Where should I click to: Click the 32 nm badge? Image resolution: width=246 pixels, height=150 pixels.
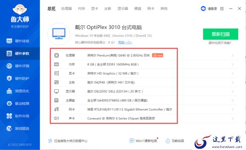click(157, 55)
